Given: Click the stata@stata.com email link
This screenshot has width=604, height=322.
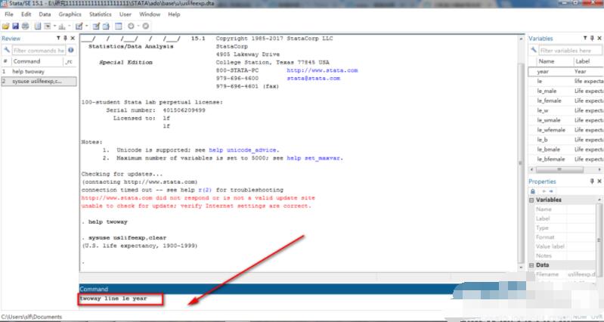Looking at the screenshot, I should (x=314, y=78).
